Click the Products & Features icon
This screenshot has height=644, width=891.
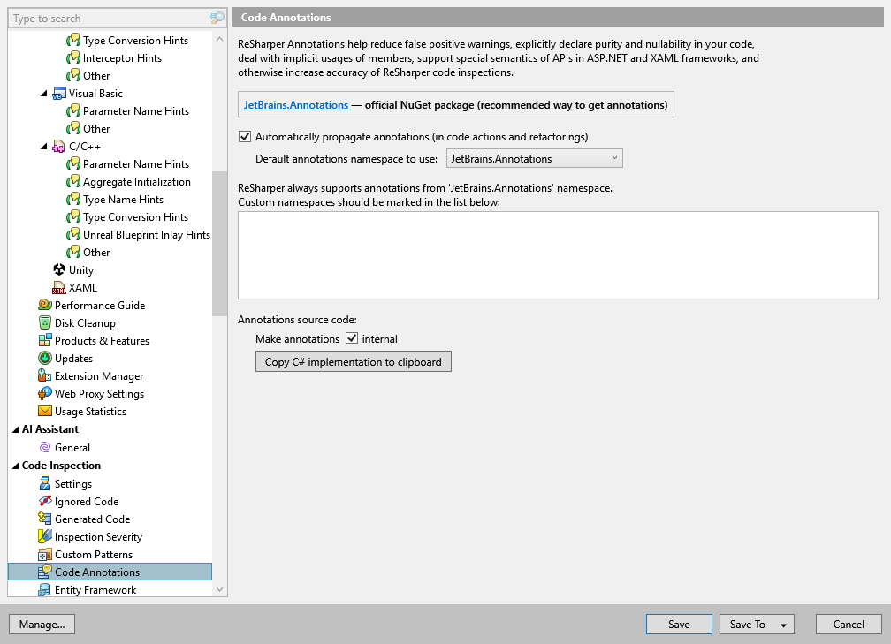pyautogui.click(x=46, y=340)
